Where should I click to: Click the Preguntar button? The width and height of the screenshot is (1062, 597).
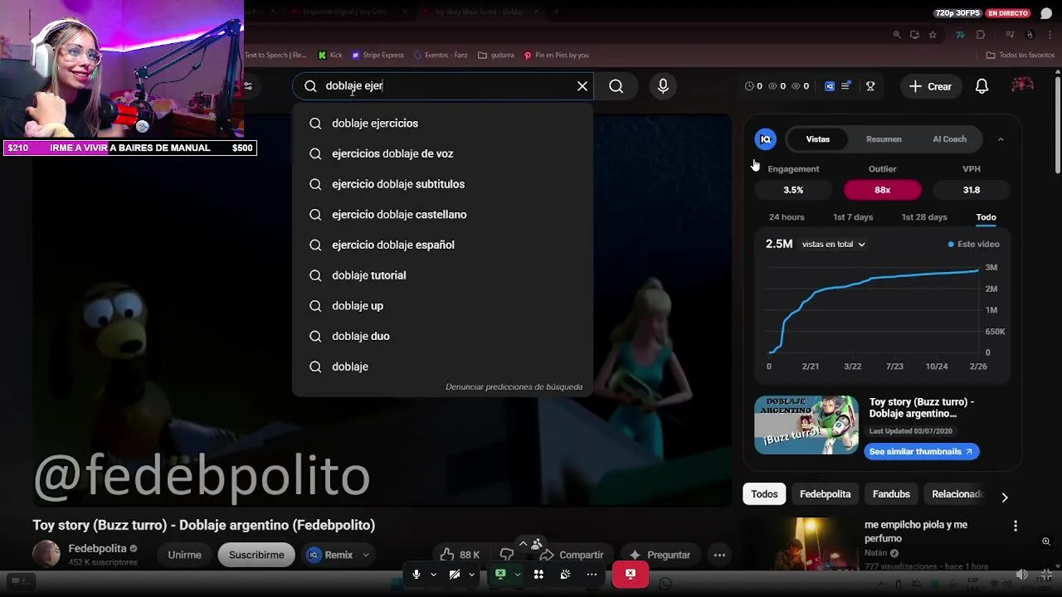tap(660, 555)
